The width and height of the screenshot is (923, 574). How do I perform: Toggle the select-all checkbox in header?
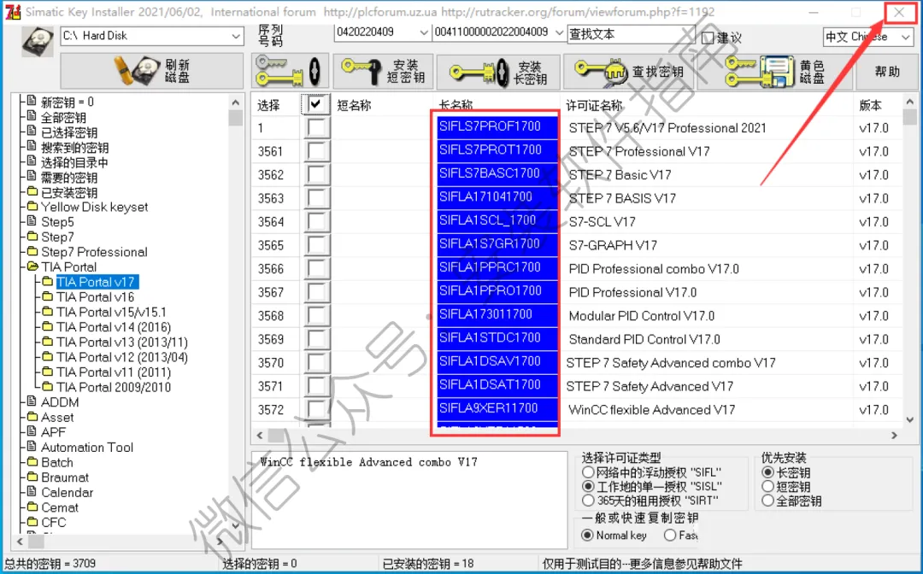click(x=316, y=105)
